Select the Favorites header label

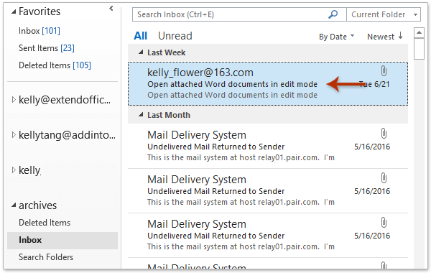[x=40, y=11]
